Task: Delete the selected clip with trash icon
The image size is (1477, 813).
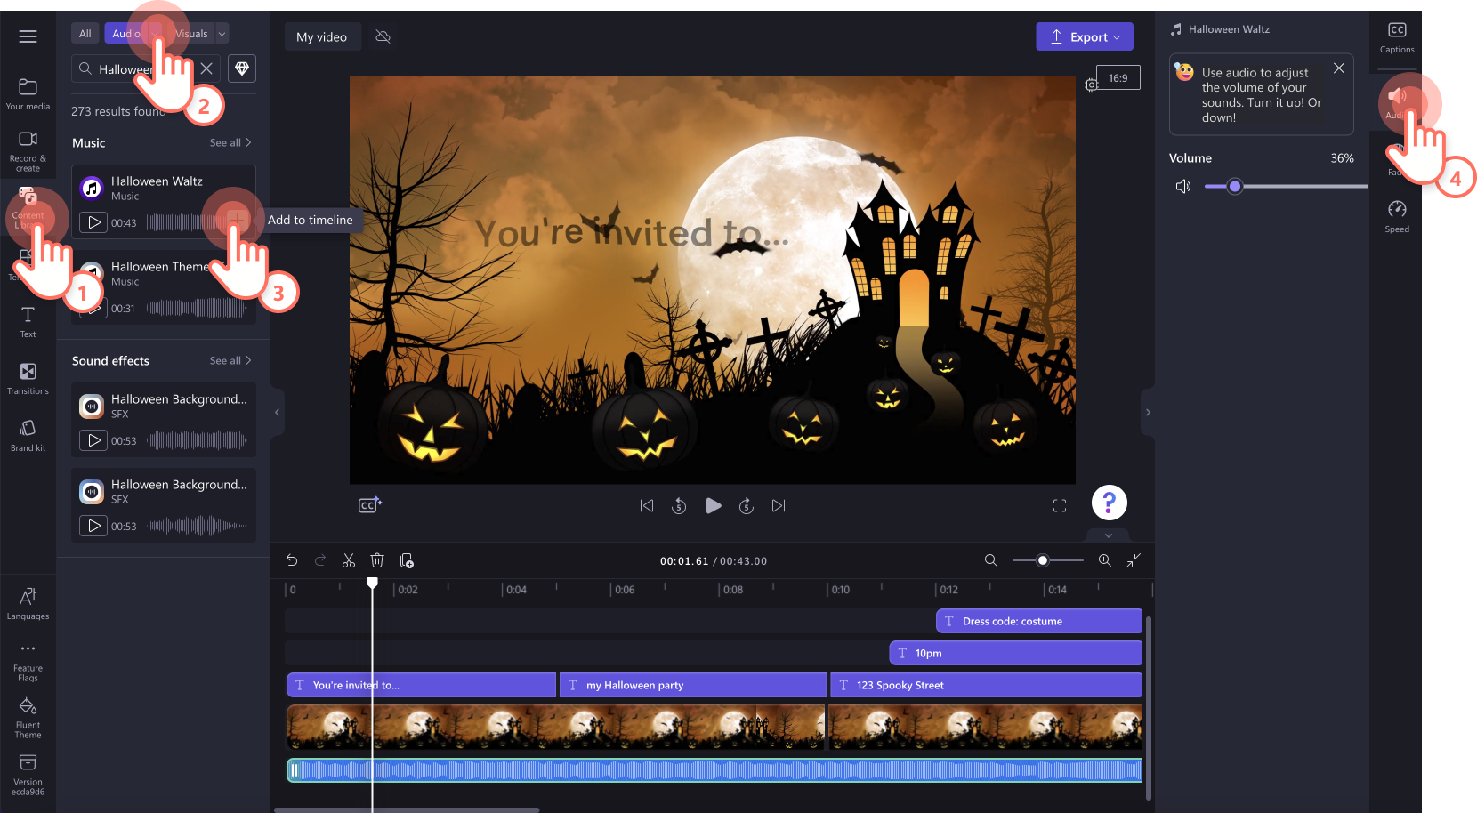Action: 377,560
